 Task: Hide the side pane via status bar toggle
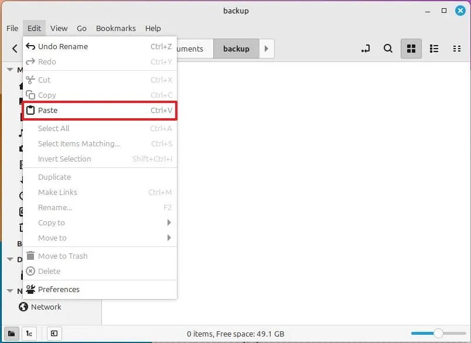(53, 333)
